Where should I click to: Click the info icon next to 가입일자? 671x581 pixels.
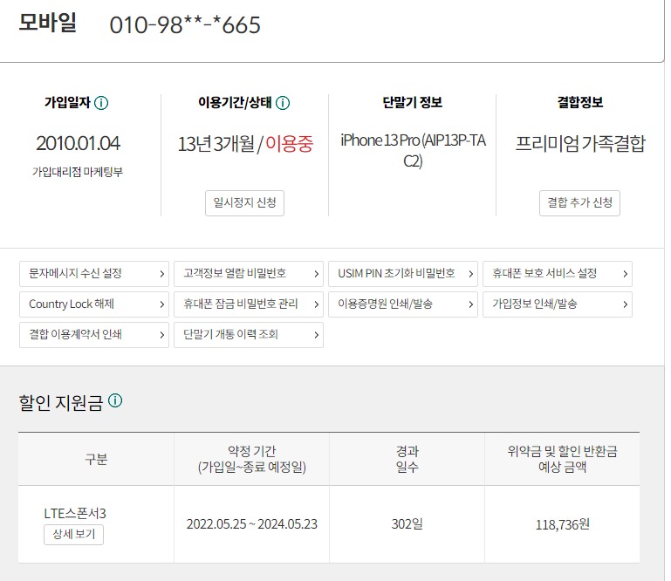click(x=101, y=103)
